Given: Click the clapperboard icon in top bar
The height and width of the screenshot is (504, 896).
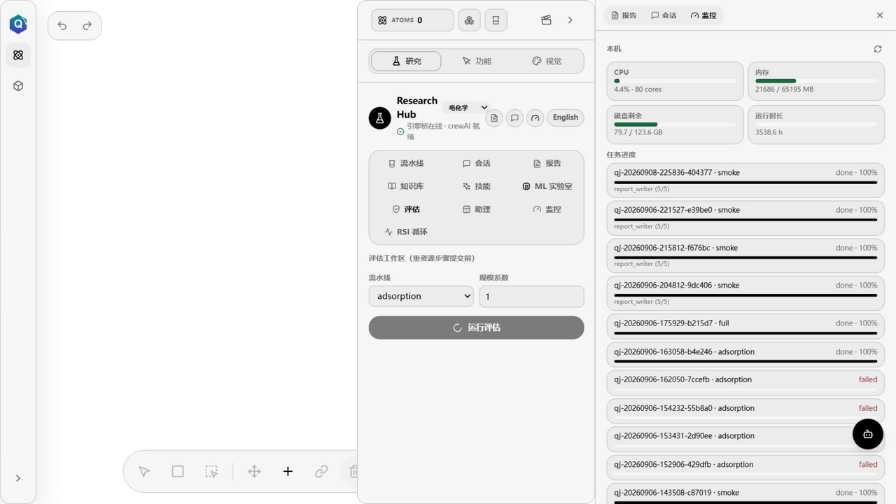Looking at the screenshot, I should tap(547, 20).
